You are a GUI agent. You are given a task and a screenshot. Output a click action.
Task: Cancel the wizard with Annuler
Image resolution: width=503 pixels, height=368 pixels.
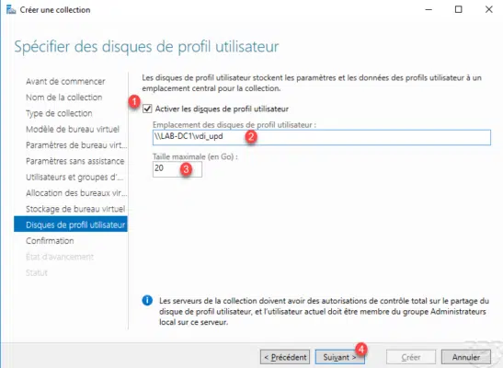coord(466,357)
